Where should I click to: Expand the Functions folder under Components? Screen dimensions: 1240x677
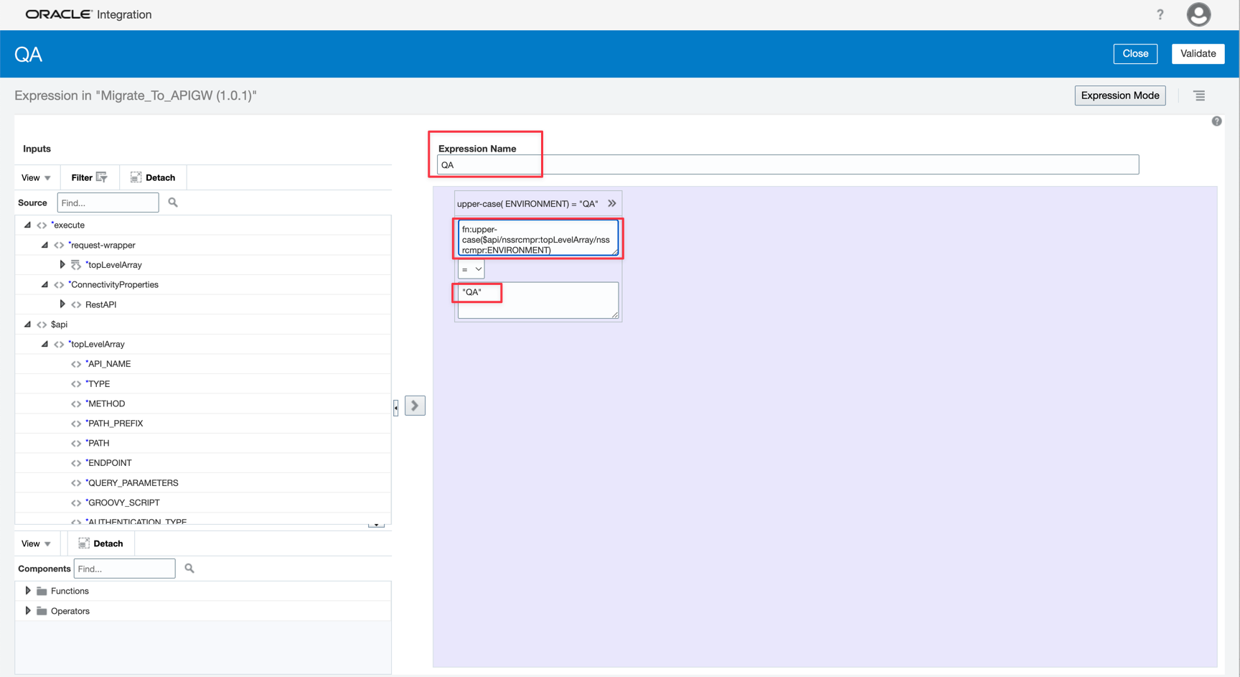28,590
